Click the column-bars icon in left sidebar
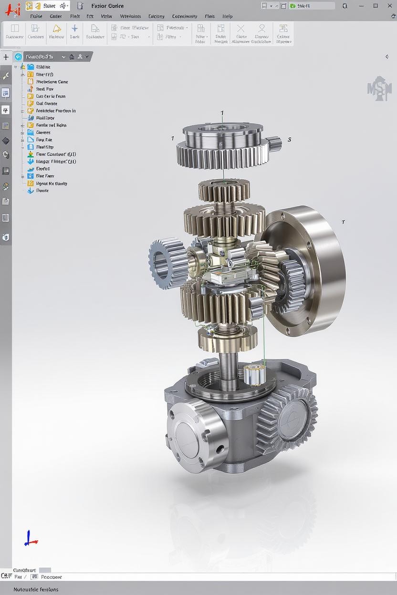The image size is (397, 595). point(6,218)
